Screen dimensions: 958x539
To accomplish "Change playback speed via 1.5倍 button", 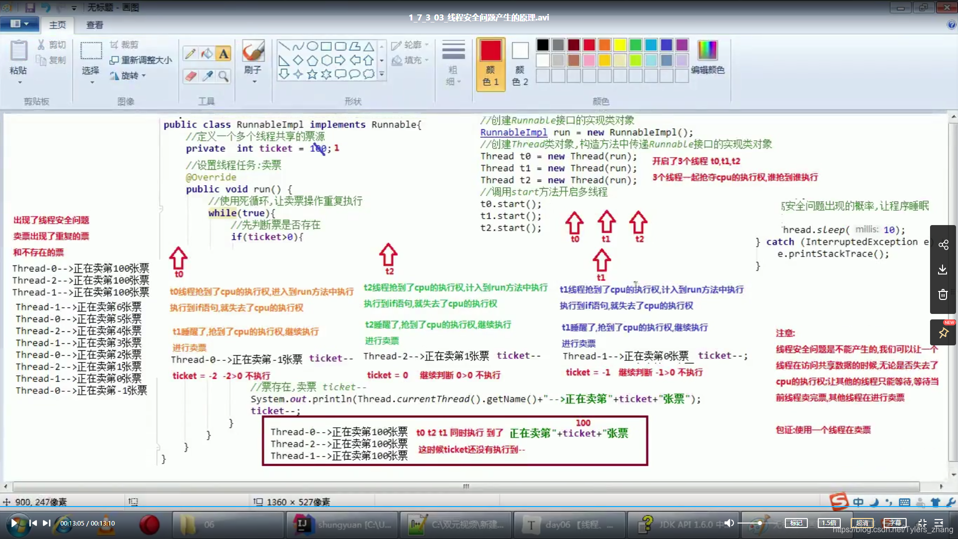I will click(x=829, y=523).
